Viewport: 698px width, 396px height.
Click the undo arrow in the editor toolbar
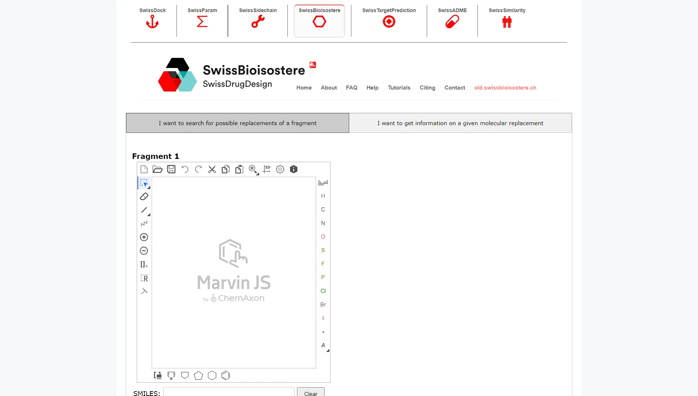pos(185,169)
